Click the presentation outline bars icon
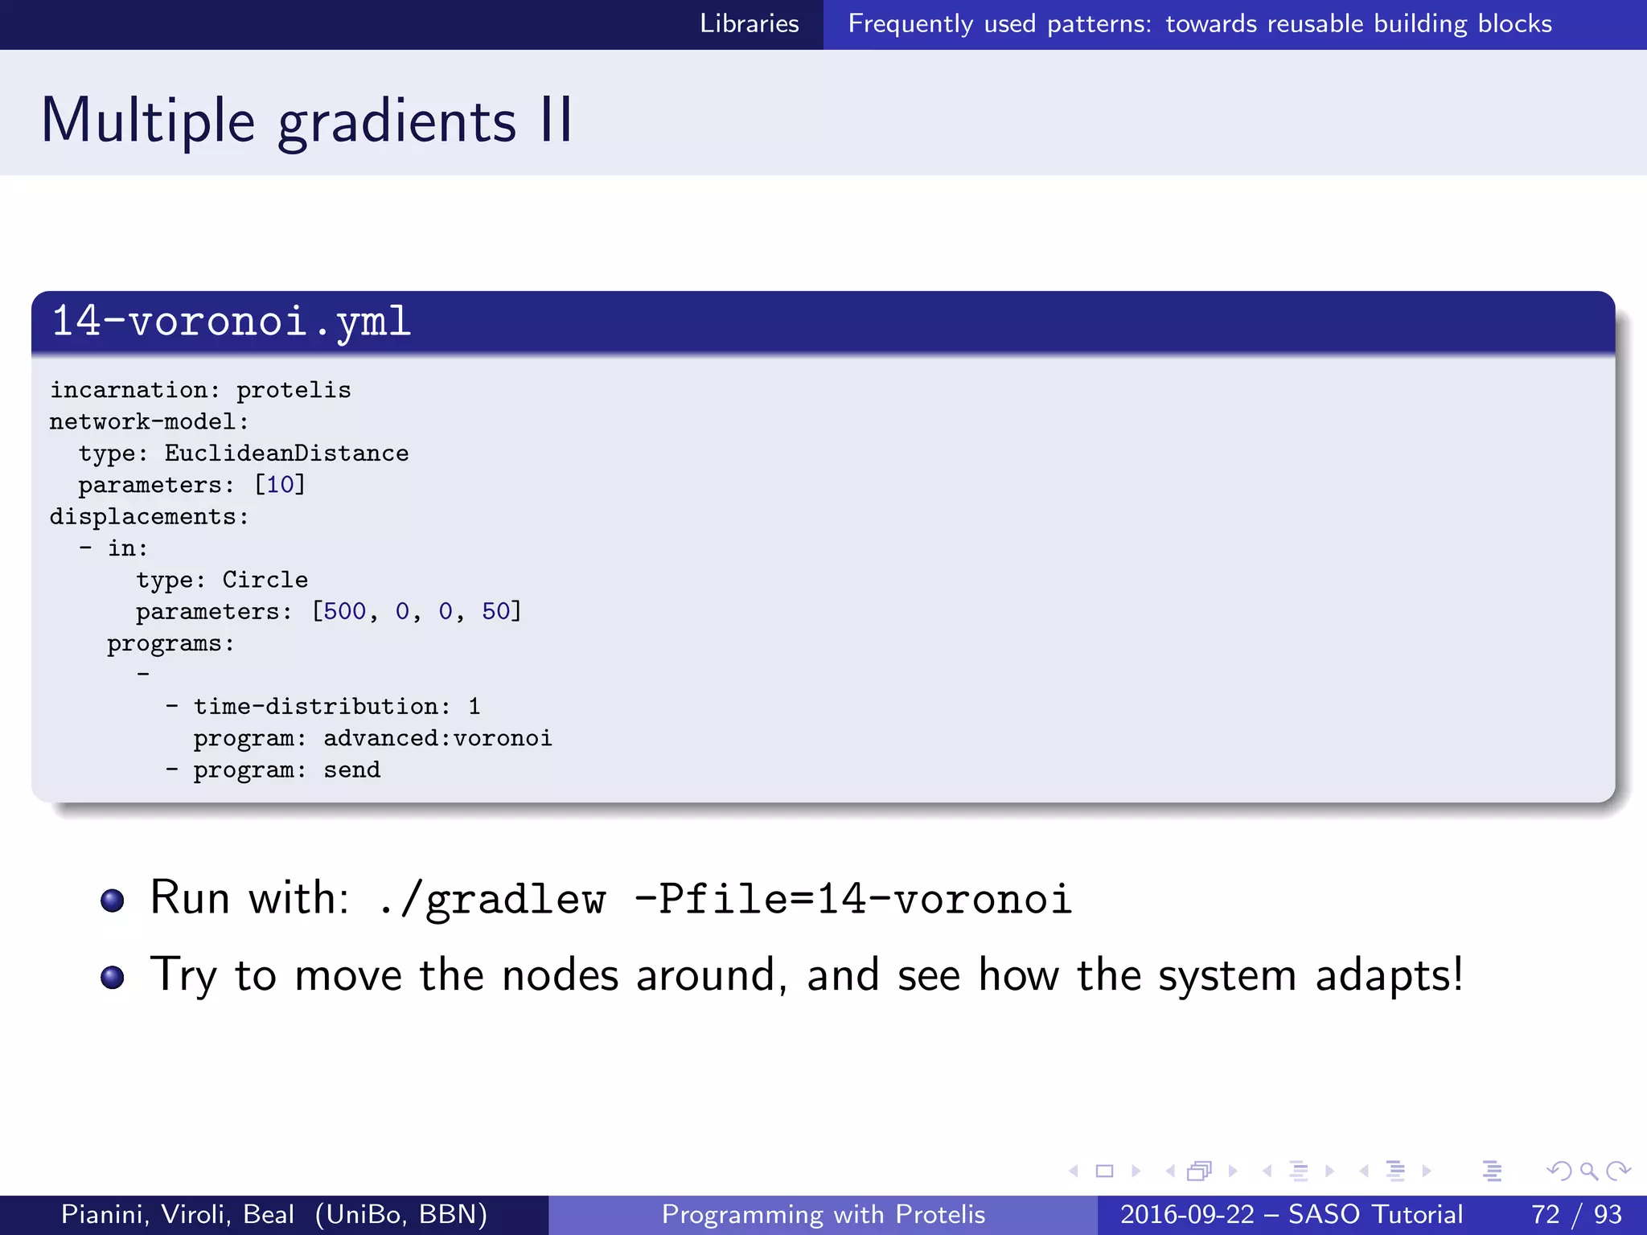Viewport: 1647px width, 1235px height. [x=1492, y=1171]
